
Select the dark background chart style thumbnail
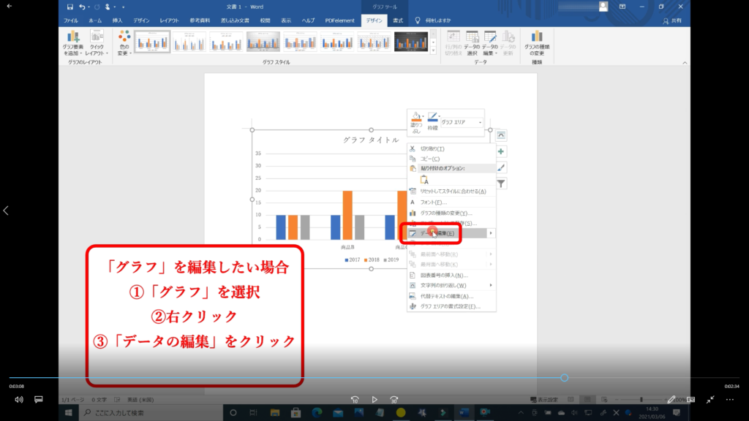410,42
